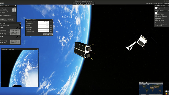Click the Simulated Camera view
169x95 pixels.
(x=20, y=68)
